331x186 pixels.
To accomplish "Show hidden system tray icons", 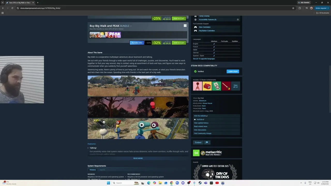I will (x=301, y=183).
